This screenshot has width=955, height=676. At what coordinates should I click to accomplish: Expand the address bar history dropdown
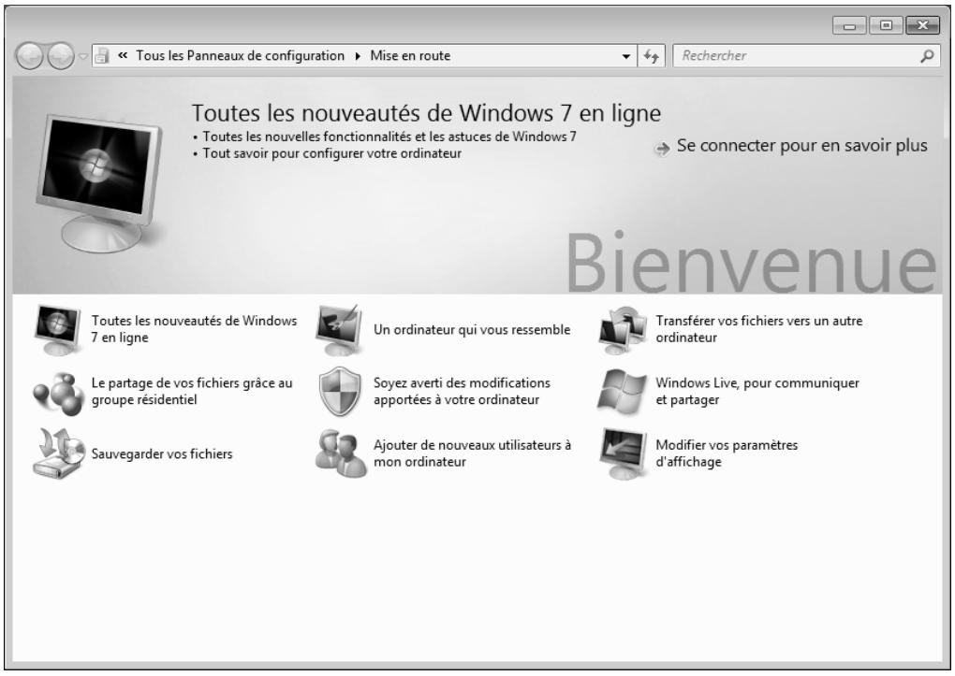tap(626, 56)
